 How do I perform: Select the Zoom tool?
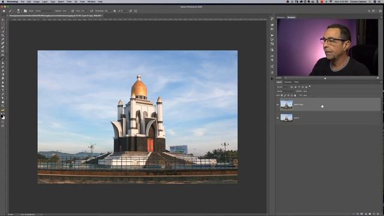2,106
